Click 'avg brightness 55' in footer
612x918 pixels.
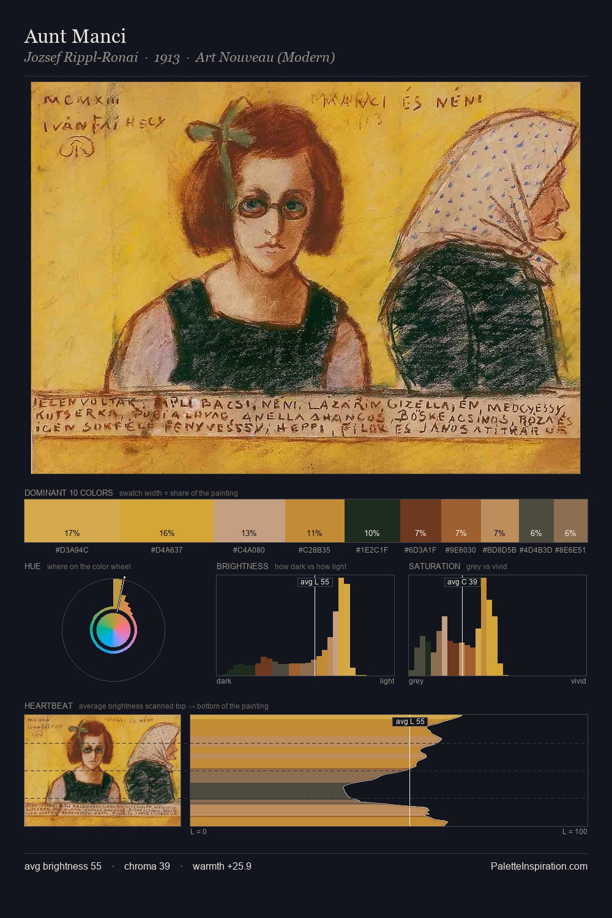click(63, 867)
